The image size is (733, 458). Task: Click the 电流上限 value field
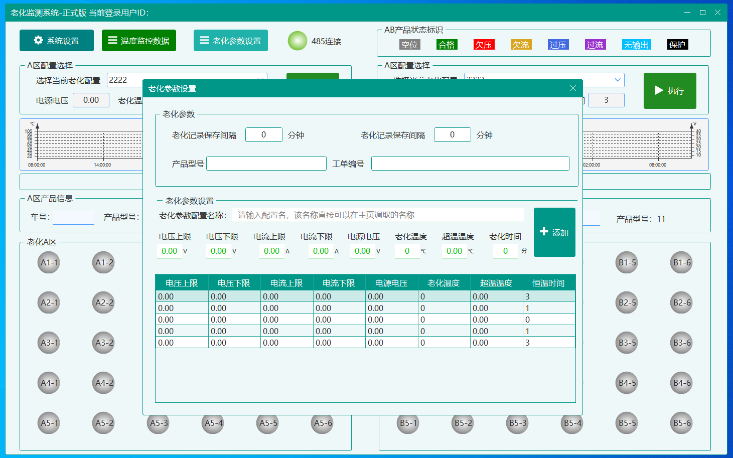coord(272,251)
